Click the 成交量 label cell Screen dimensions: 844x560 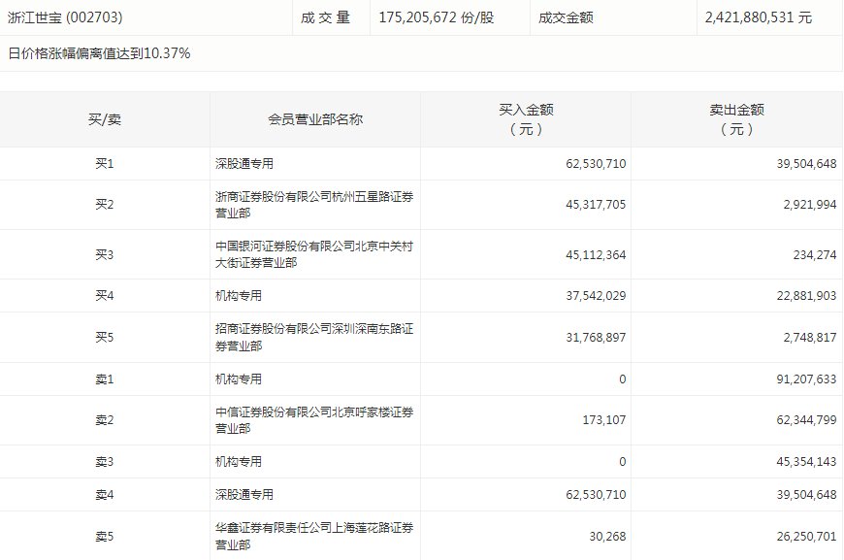(x=325, y=17)
